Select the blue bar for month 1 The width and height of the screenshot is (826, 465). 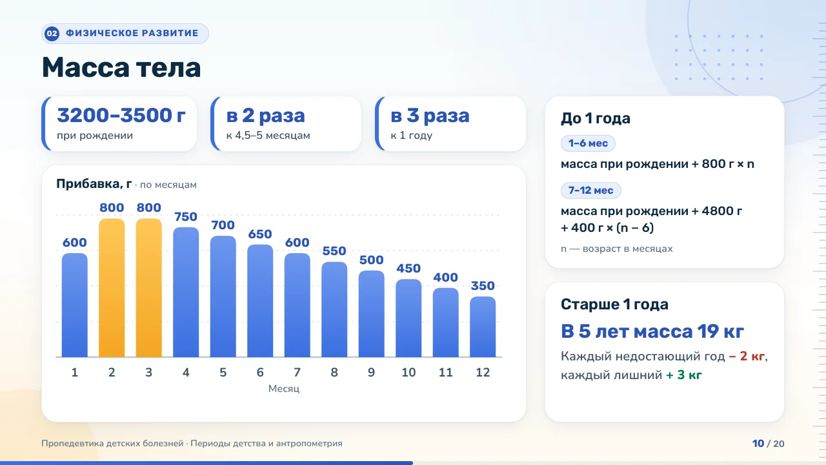pyautogui.click(x=75, y=305)
